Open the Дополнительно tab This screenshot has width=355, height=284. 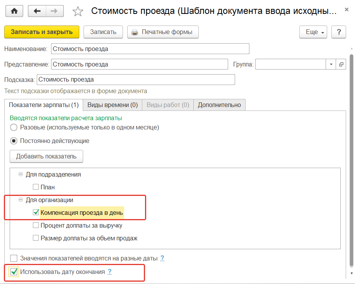pos(219,105)
